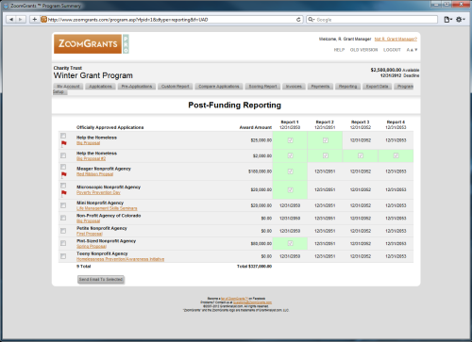Open Big Proposal under Non-Profit Agency of Colorado
Viewport: 472px width, 342px height.
click(x=89, y=221)
